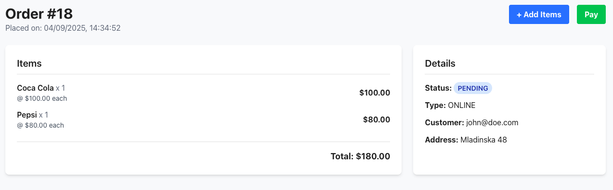The image size is (613, 190).
Task: Click the Order #18 heading
Action: click(39, 13)
